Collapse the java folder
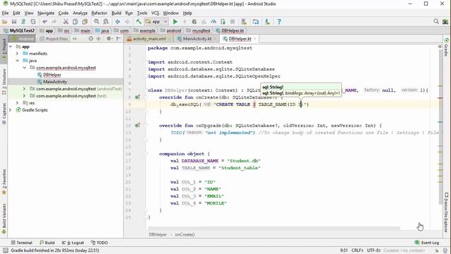 17,61
